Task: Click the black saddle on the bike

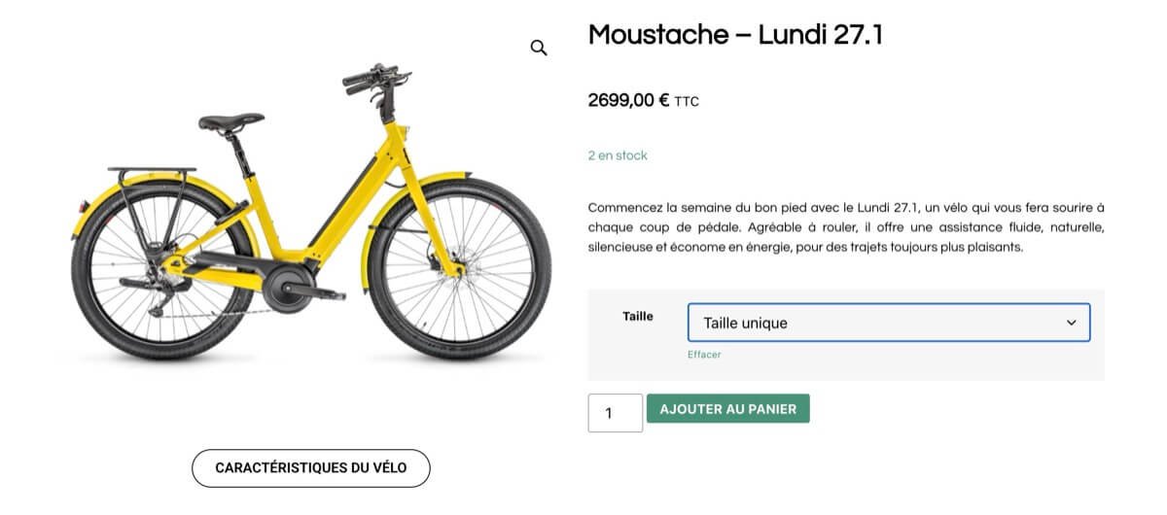Action: 231,121
